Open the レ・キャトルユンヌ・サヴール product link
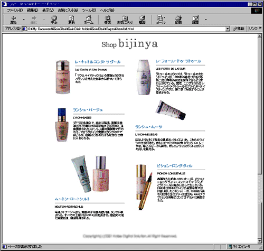 click(x=98, y=62)
